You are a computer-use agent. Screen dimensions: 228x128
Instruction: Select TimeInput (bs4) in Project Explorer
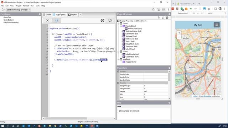[x=131, y=47]
